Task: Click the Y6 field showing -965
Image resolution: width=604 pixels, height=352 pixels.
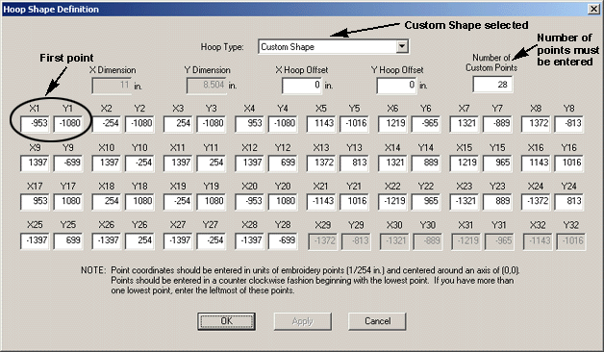Action: coord(426,124)
